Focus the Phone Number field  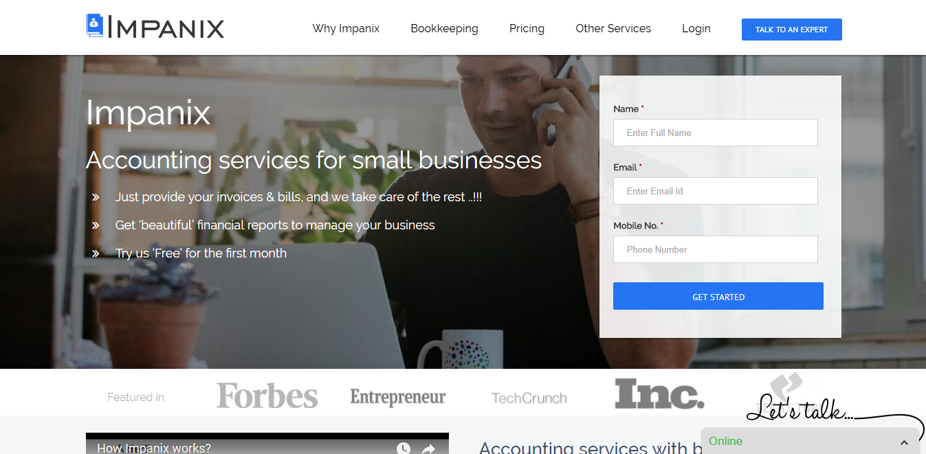pyautogui.click(x=716, y=249)
